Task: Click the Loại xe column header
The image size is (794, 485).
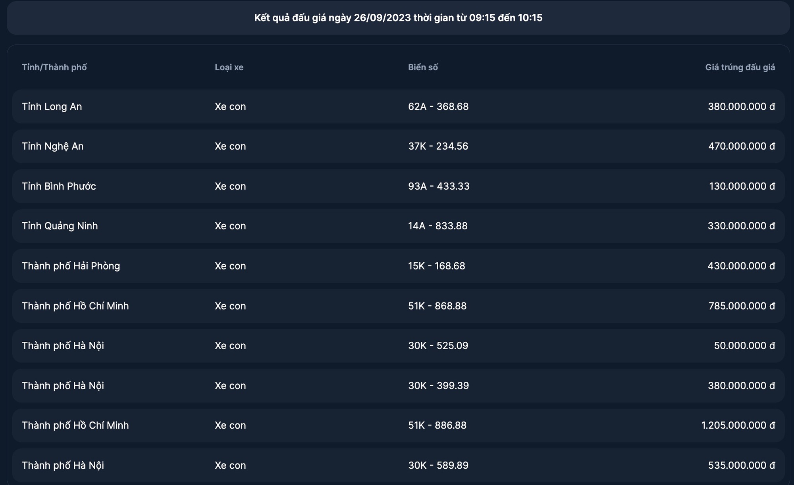Action: pyautogui.click(x=229, y=67)
